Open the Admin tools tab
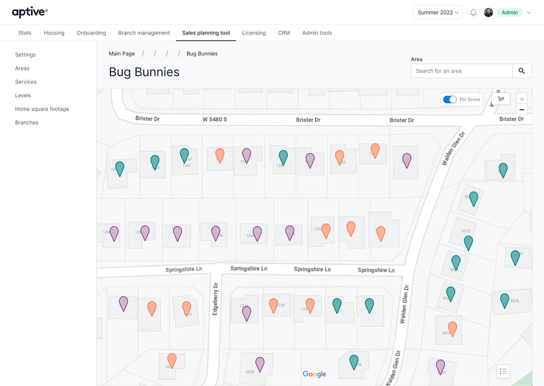The height and width of the screenshot is (386, 544). tap(317, 33)
